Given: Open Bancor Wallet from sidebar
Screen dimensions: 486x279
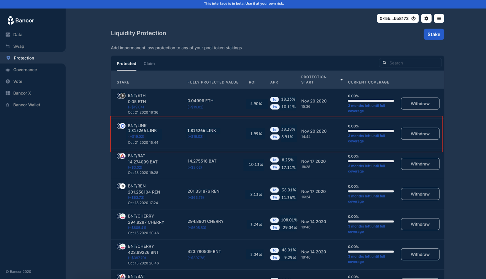Looking at the screenshot, I should 26,105.
